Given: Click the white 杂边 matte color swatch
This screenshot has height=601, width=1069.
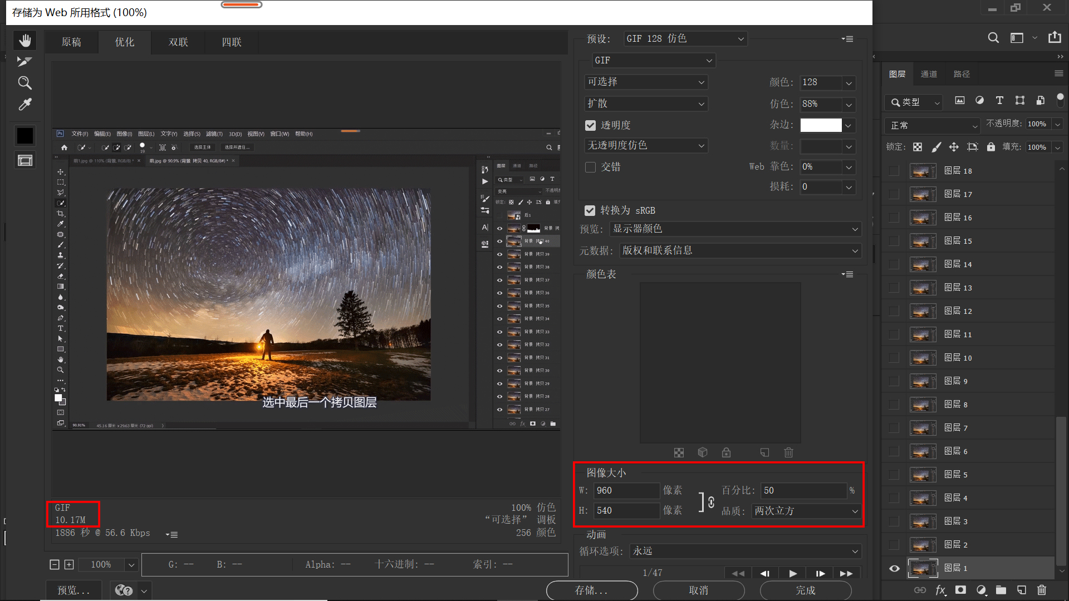Looking at the screenshot, I should [x=821, y=126].
